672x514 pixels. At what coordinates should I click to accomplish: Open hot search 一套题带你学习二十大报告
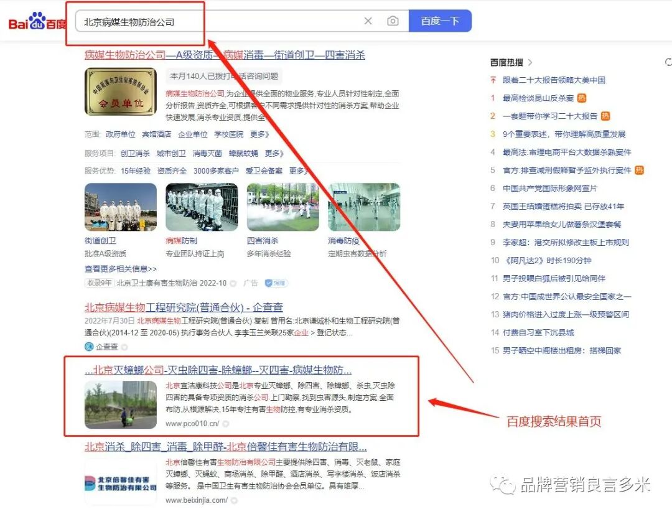tap(550, 116)
